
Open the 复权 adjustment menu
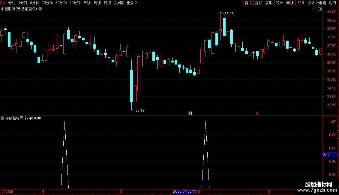tap(248, 3)
